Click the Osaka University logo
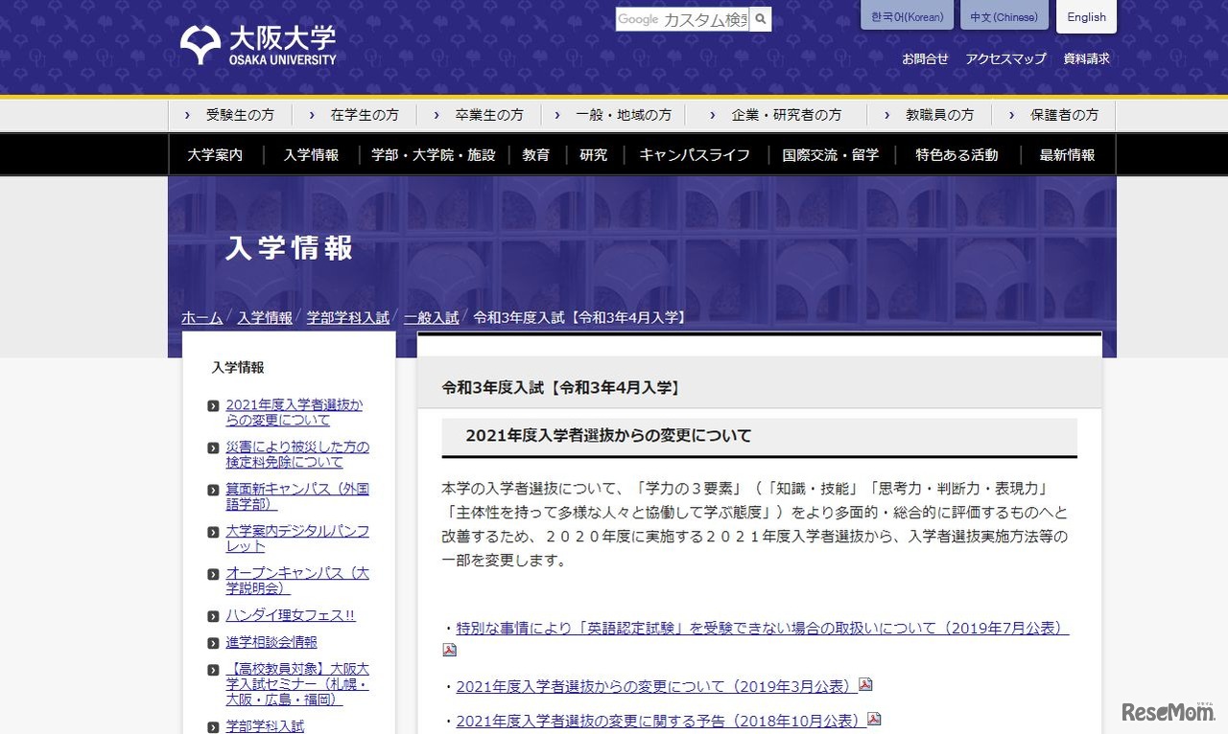The image size is (1228, 734). (256, 44)
